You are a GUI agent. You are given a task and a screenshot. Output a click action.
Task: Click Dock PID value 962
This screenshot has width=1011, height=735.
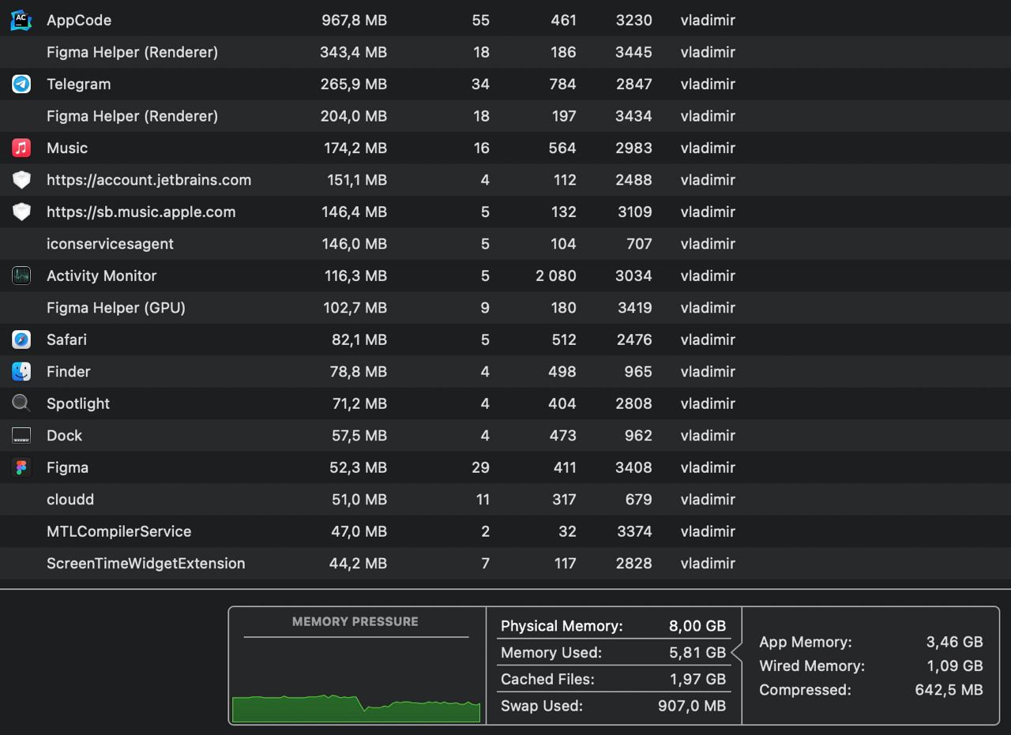(638, 435)
